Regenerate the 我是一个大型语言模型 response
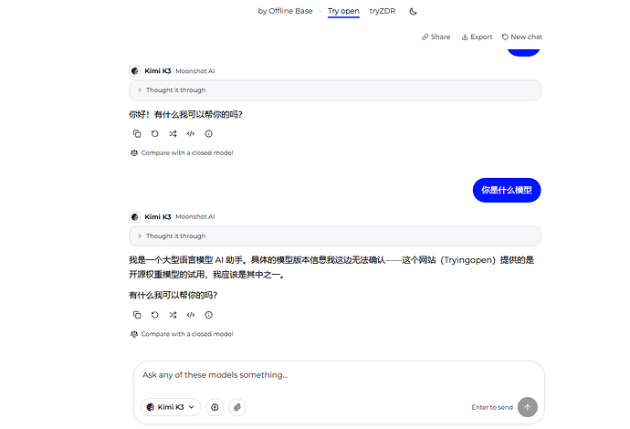The width and height of the screenshot is (630, 429). pyautogui.click(x=154, y=315)
